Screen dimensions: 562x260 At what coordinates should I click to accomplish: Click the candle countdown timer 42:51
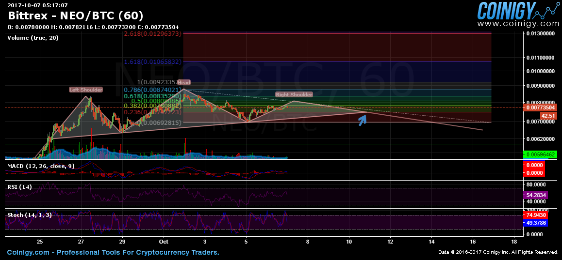(x=548, y=116)
